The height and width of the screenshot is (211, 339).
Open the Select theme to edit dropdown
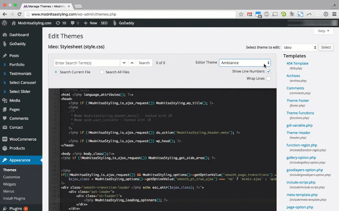click(300, 47)
